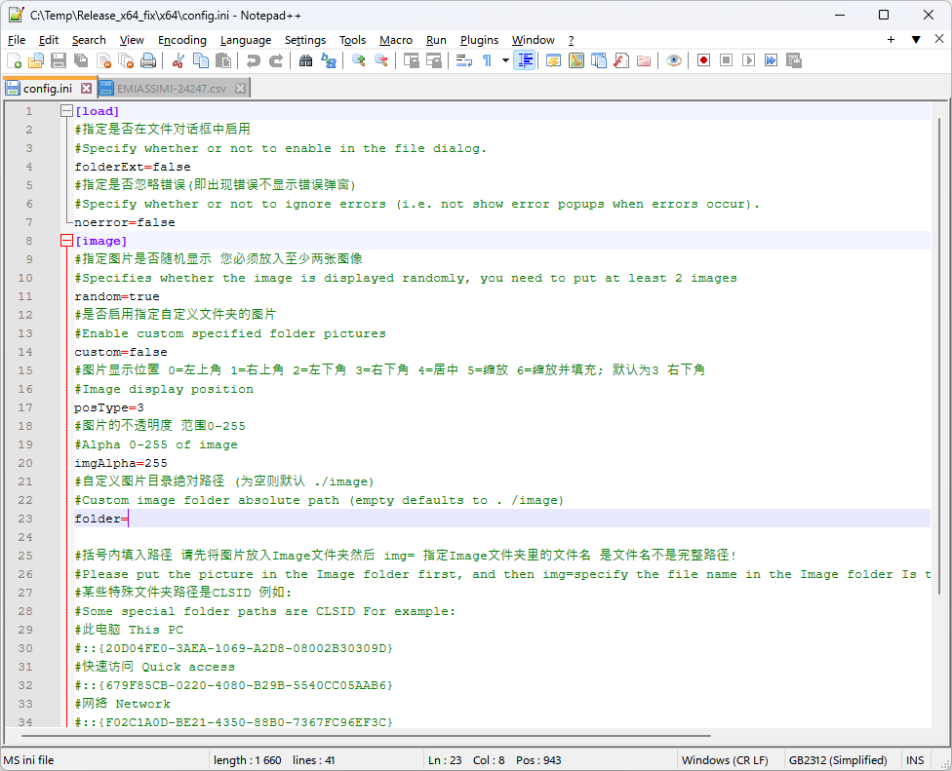
Task: Click the Copy toolbar icon
Action: pos(200,60)
